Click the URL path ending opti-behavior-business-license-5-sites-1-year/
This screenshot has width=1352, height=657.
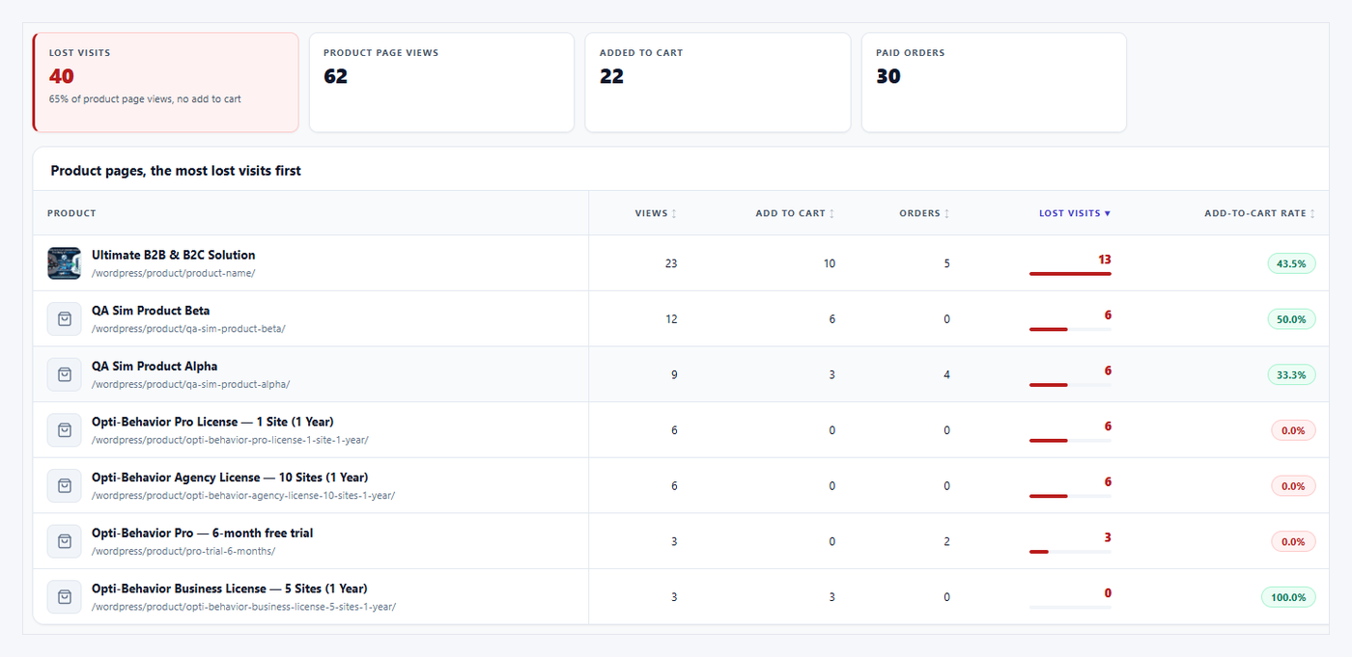(243, 607)
